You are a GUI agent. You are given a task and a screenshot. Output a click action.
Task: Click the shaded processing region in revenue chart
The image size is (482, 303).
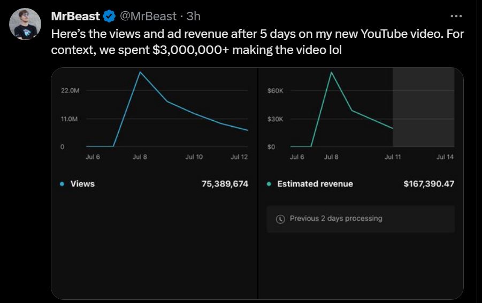[424, 107]
